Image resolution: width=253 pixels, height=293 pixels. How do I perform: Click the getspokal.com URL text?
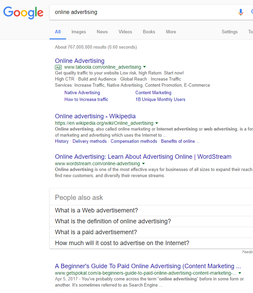click(x=145, y=273)
